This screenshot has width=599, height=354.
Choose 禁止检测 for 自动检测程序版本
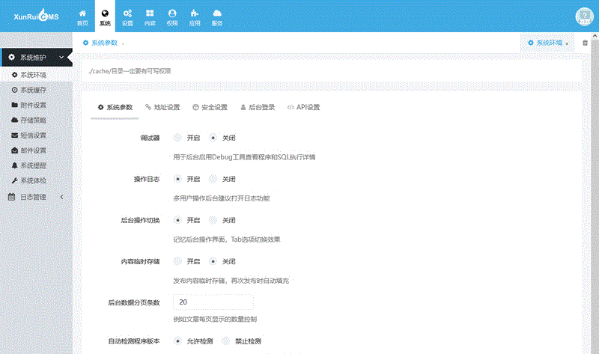pos(226,341)
